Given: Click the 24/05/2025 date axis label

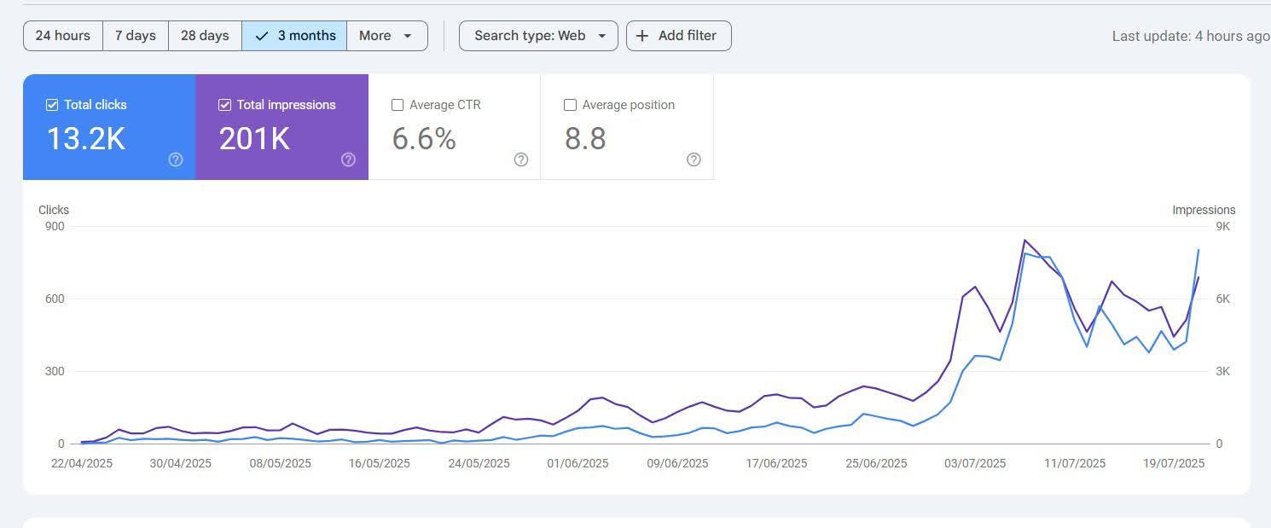Looking at the screenshot, I should [x=479, y=463].
